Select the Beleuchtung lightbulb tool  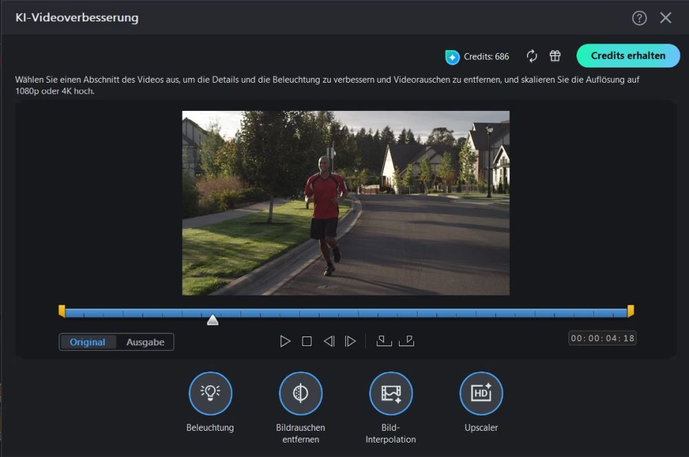pos(210,394)
